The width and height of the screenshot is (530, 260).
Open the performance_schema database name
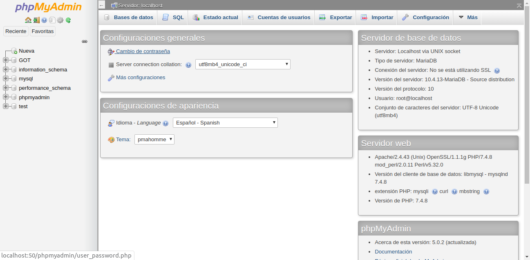(45, 88)
